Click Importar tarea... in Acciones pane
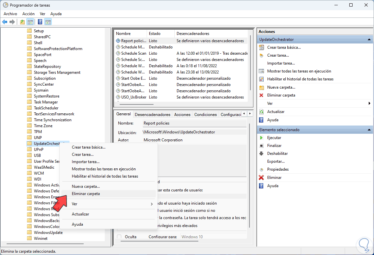Viewport: 374px width, 255px height. (x=281, y=63)
